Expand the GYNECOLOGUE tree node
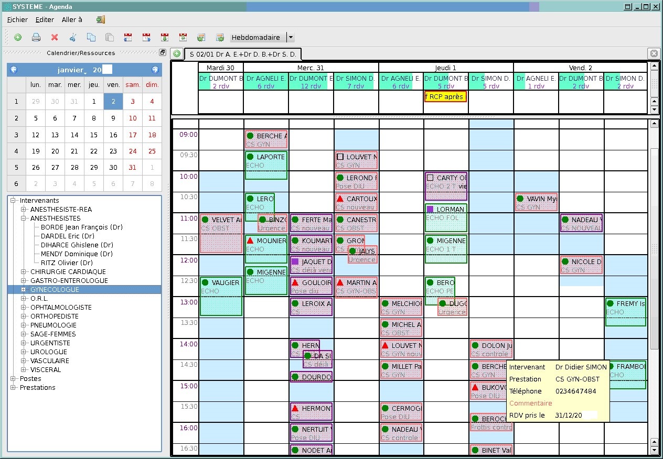Image resolution: width=663 pixels, height=459 pixels. (24, 290)
